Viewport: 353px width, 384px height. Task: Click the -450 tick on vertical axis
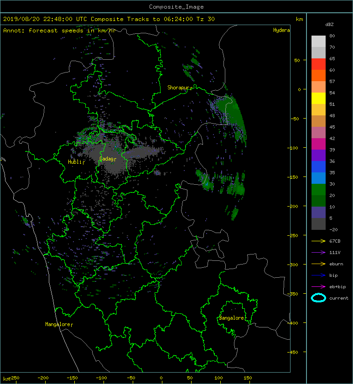tap(292, 352)
